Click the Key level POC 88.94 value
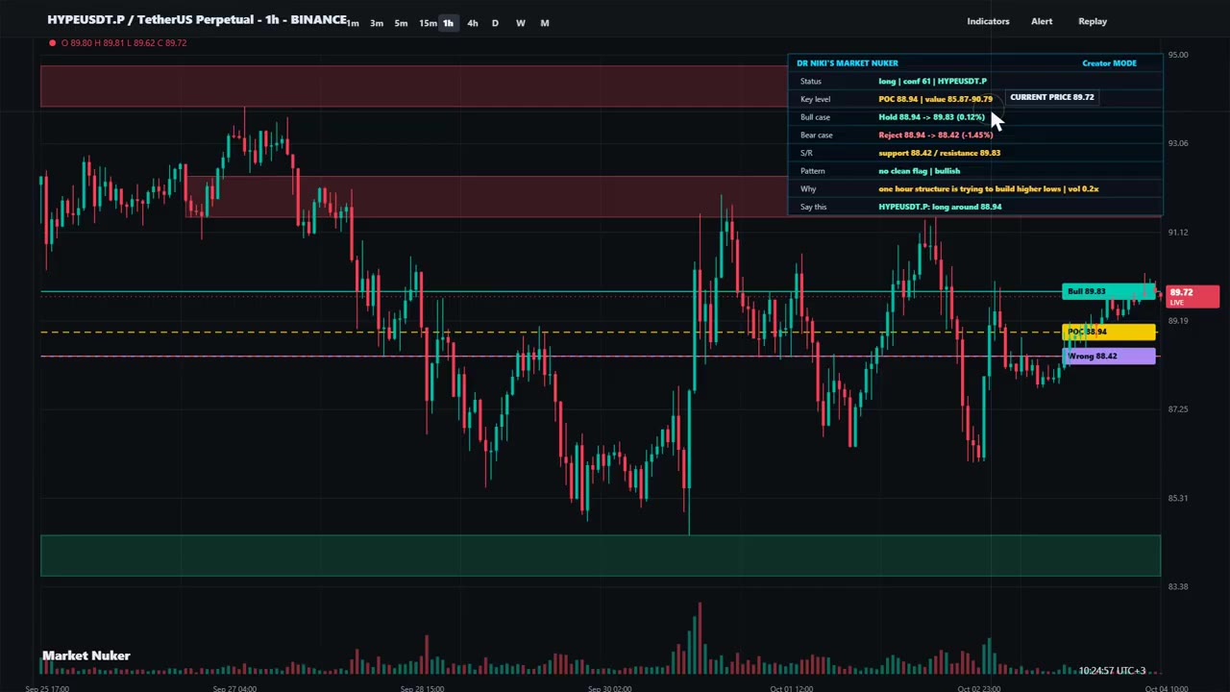Screen dimensions: 1230x692 935,99
